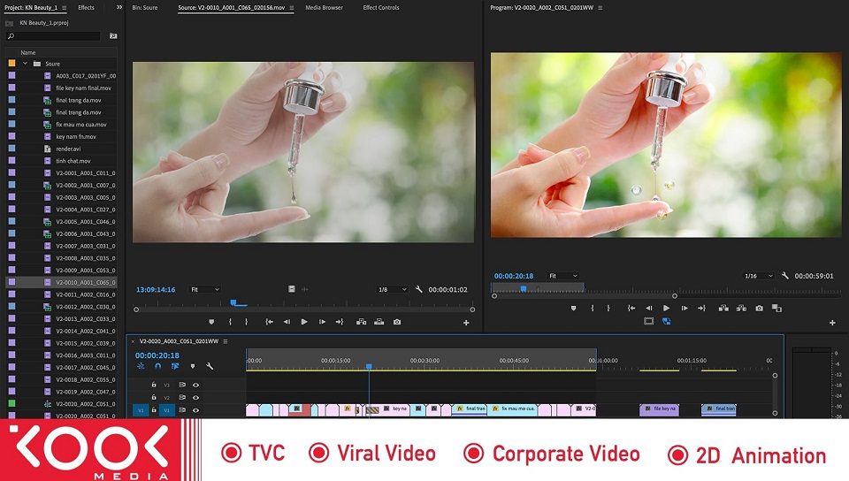Viewport: 849px width, 481px height.
Task: Toggle V1 track target button
Action: coord(166,410)
